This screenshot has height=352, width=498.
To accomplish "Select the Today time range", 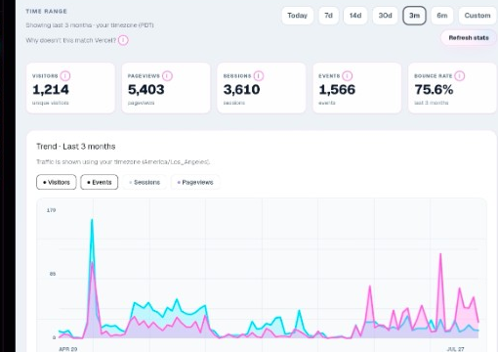I will (298, 16).
